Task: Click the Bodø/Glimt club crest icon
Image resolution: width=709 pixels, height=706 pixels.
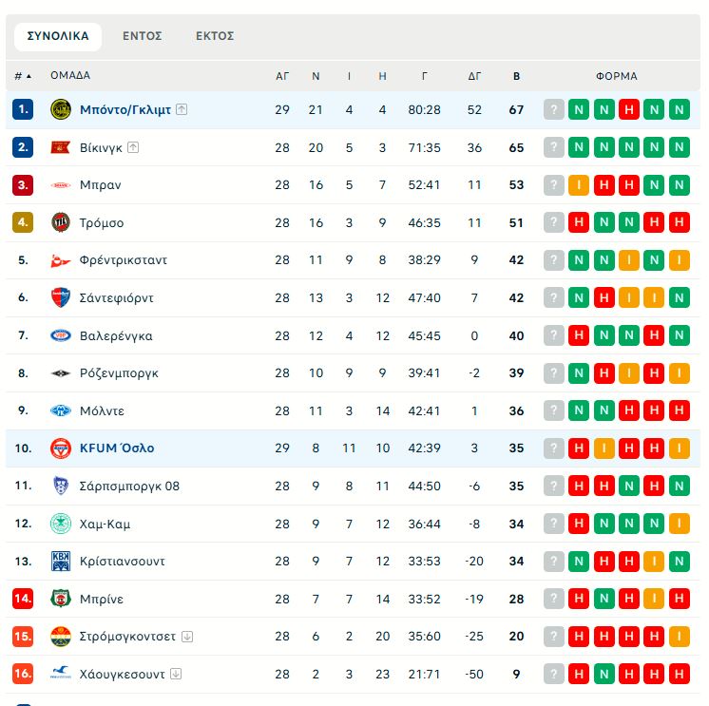Action: pyautogui.click(x=61, y=109)
